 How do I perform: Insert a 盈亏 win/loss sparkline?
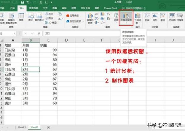163,18
